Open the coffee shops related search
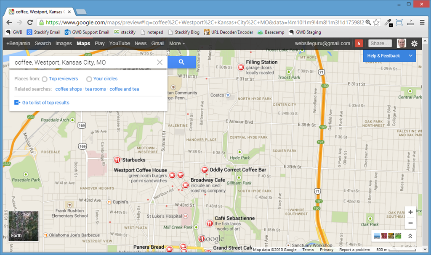This screenshot has width=431, height=255. pyautogui.click(x=69, y=89)
